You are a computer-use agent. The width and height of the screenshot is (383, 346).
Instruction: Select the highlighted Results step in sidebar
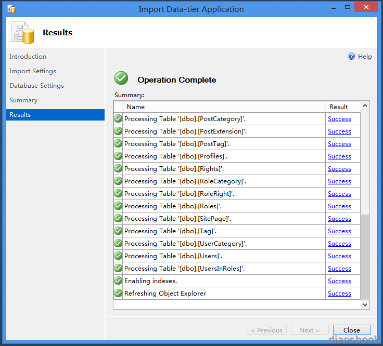click(55, 115)
